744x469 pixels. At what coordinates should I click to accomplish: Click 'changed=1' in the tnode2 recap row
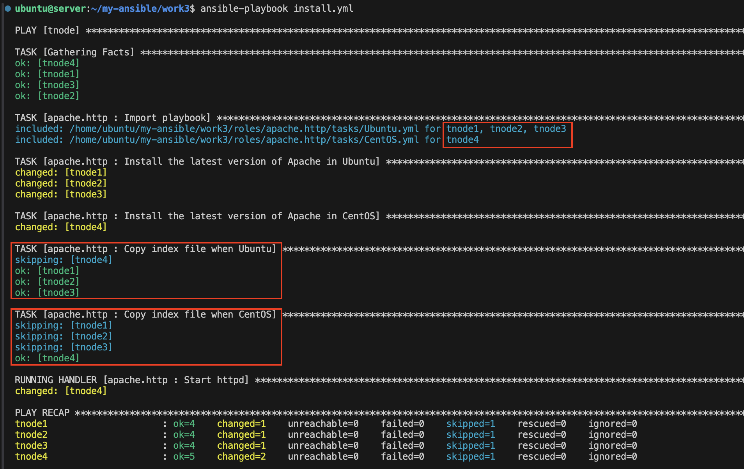[241, 435]
